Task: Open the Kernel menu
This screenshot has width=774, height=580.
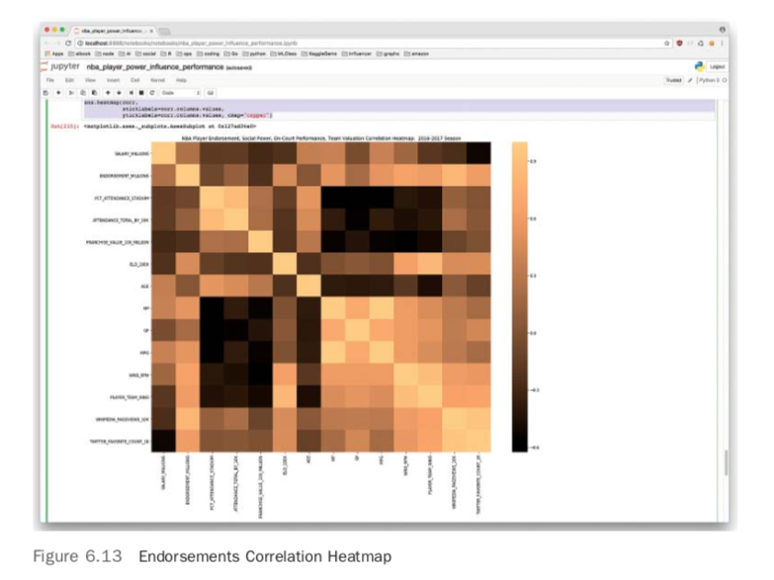Action: (x=158, y=80)
